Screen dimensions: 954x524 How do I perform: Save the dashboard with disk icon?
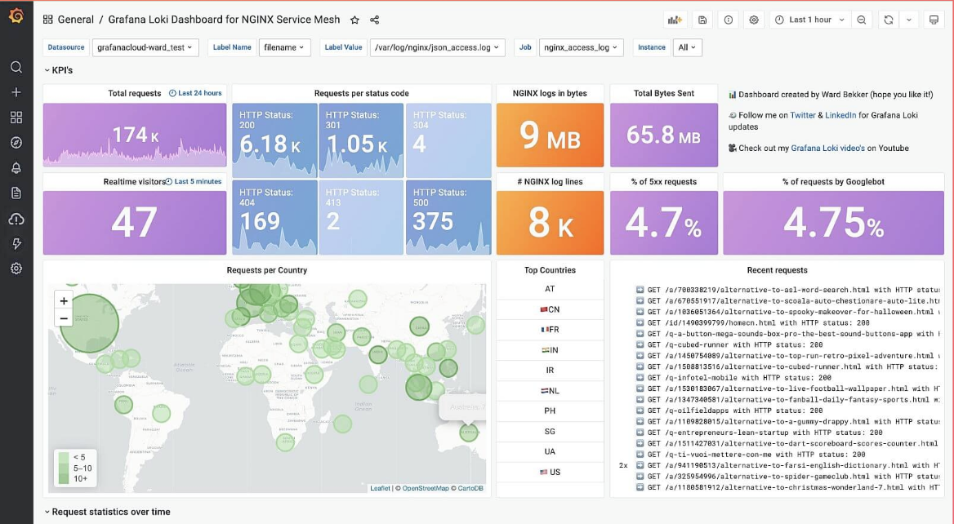click(x=702, y=20)
